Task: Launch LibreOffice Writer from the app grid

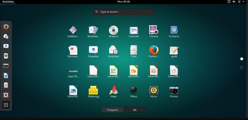Action: 73,92
